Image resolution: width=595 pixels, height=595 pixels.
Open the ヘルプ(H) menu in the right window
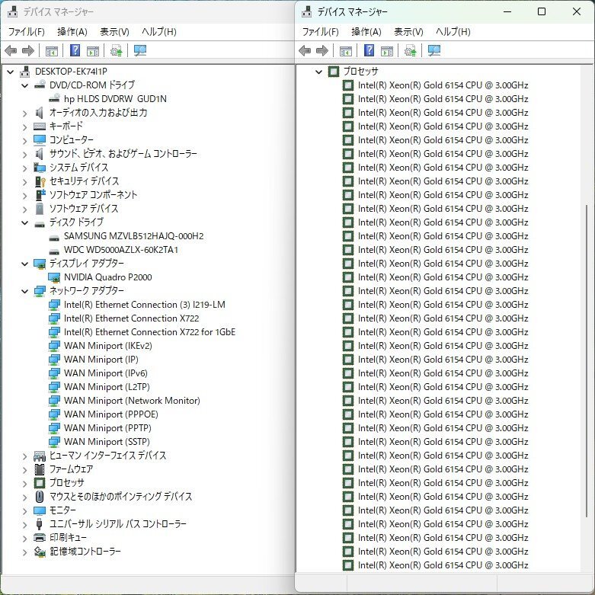coord(453,32)
